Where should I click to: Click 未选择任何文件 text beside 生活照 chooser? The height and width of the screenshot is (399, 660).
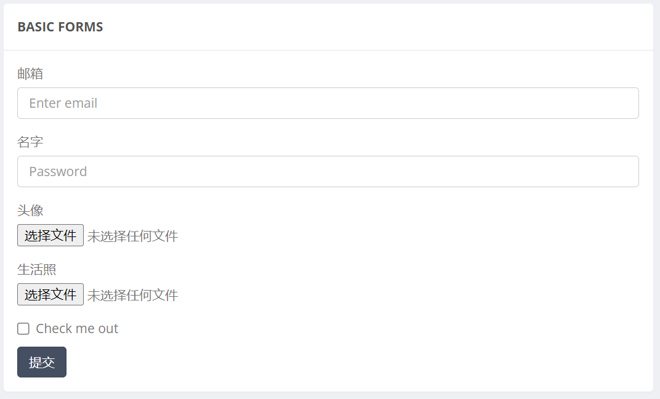132,295
